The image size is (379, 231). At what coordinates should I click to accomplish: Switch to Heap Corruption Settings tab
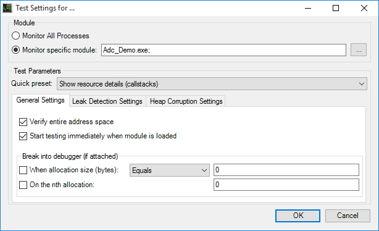186,101
